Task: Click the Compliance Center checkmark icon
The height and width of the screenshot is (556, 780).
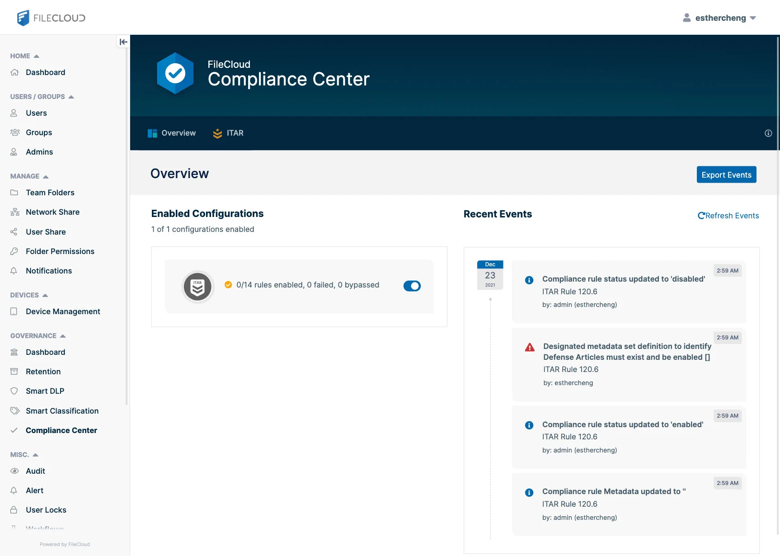Action: point(14,430)
